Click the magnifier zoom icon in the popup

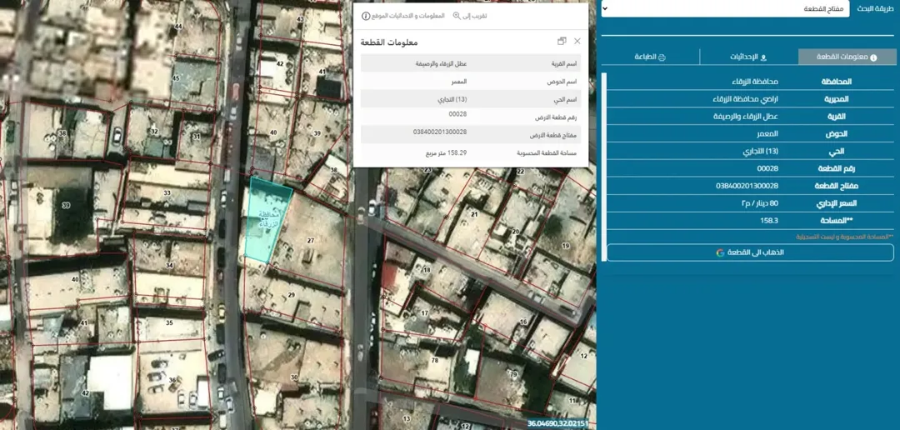pos(457,16)
